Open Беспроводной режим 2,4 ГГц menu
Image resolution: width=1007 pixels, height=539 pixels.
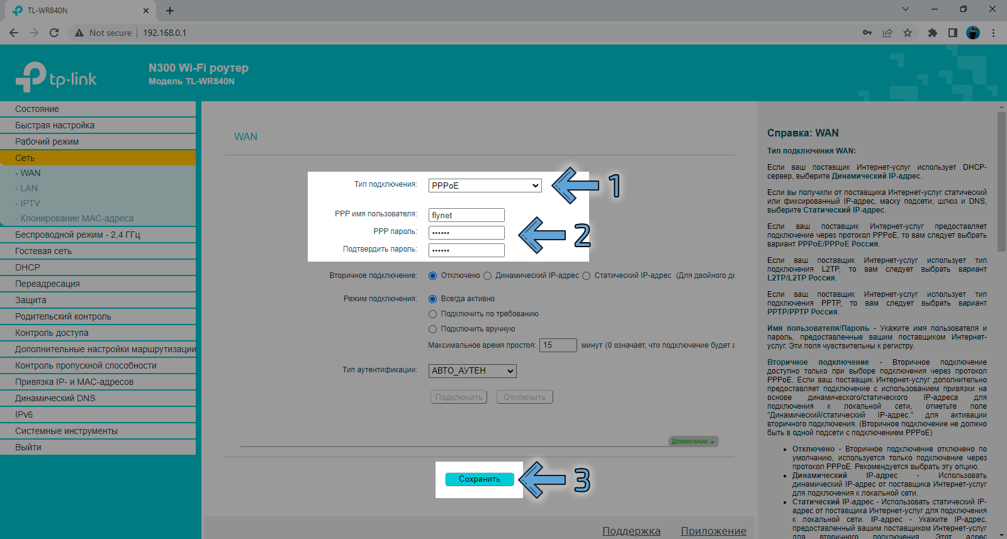tap(98, 235)
